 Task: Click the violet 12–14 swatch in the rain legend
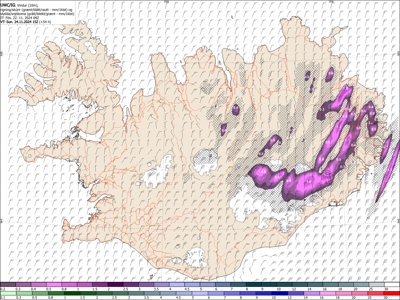click(x=295, y=293)
